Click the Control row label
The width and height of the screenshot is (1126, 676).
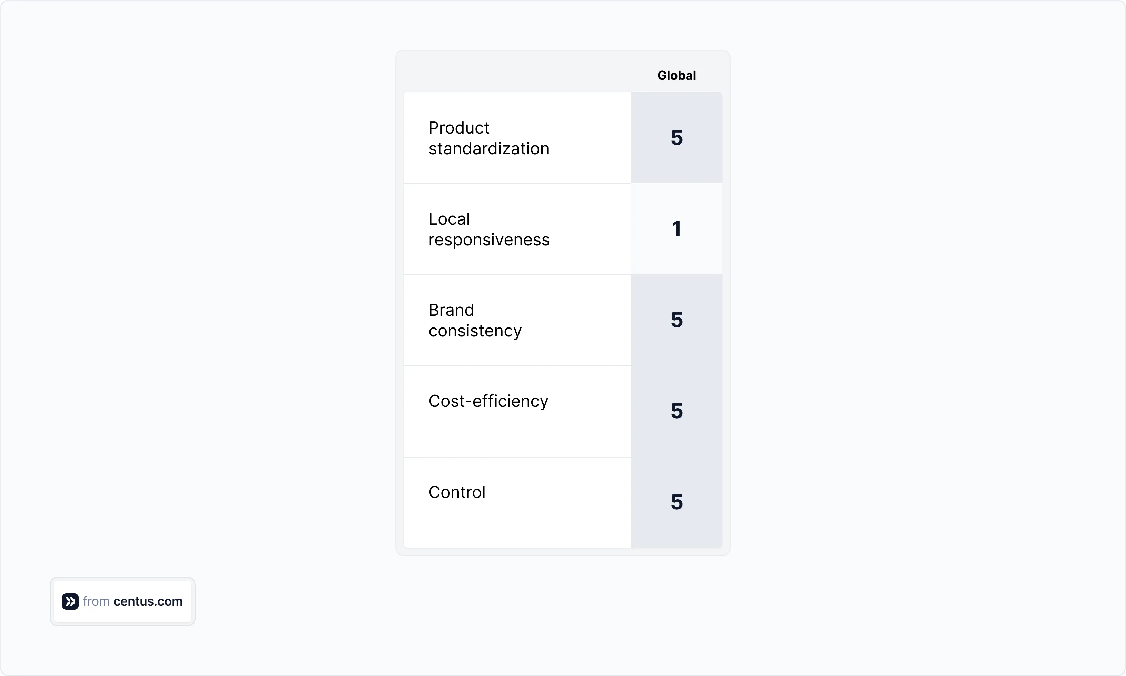[x=457, y=492]
